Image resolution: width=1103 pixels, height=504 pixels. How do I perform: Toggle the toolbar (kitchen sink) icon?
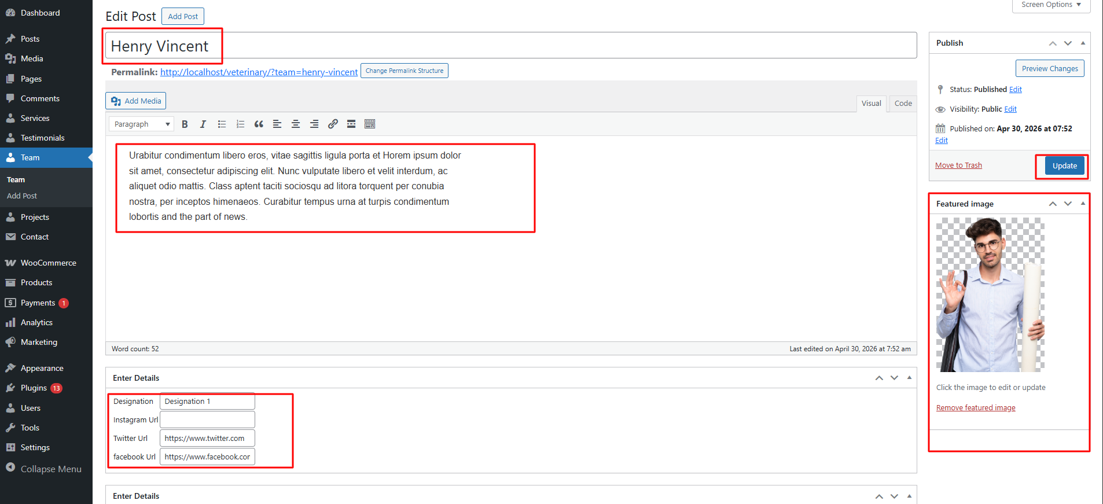370,124
